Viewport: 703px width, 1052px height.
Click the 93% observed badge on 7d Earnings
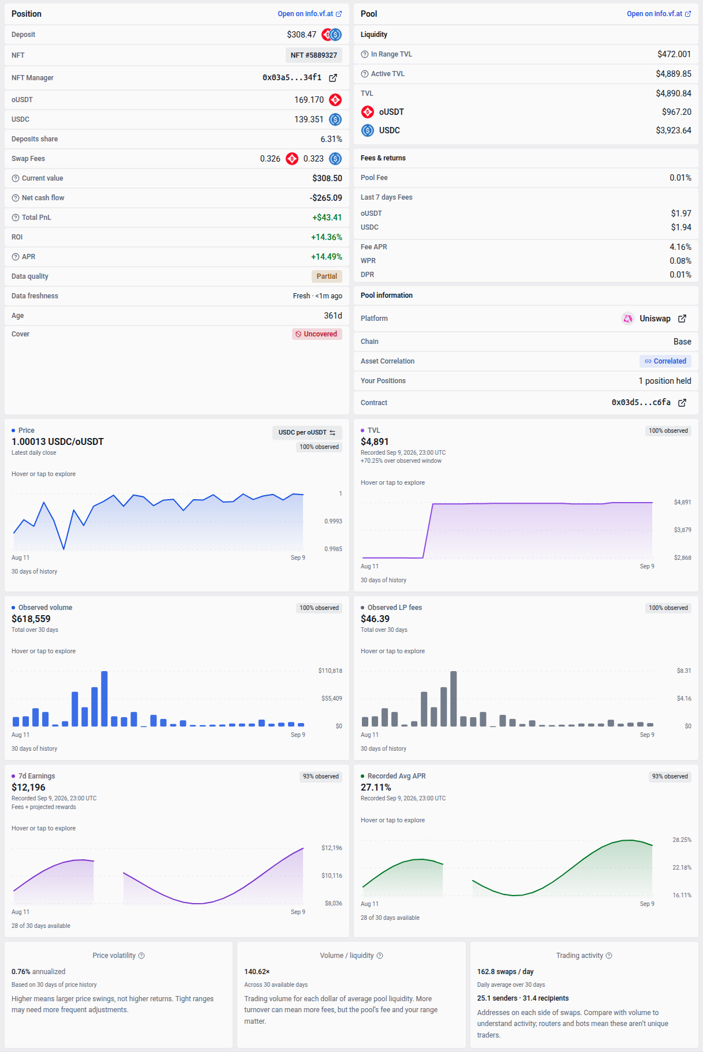[x=321, y=777]
